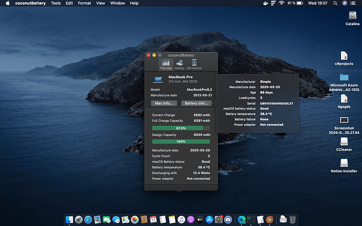Image resolution: width=362 pixels, height=226 pixels.
Task: Open the Help menu
Action: pos(134,3)
